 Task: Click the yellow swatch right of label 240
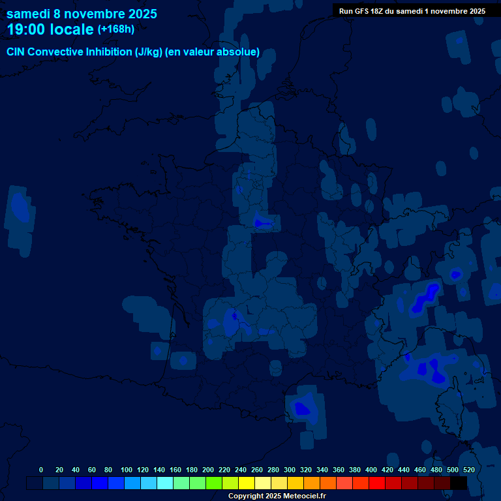pyautogui.click(x=247, y=483)
